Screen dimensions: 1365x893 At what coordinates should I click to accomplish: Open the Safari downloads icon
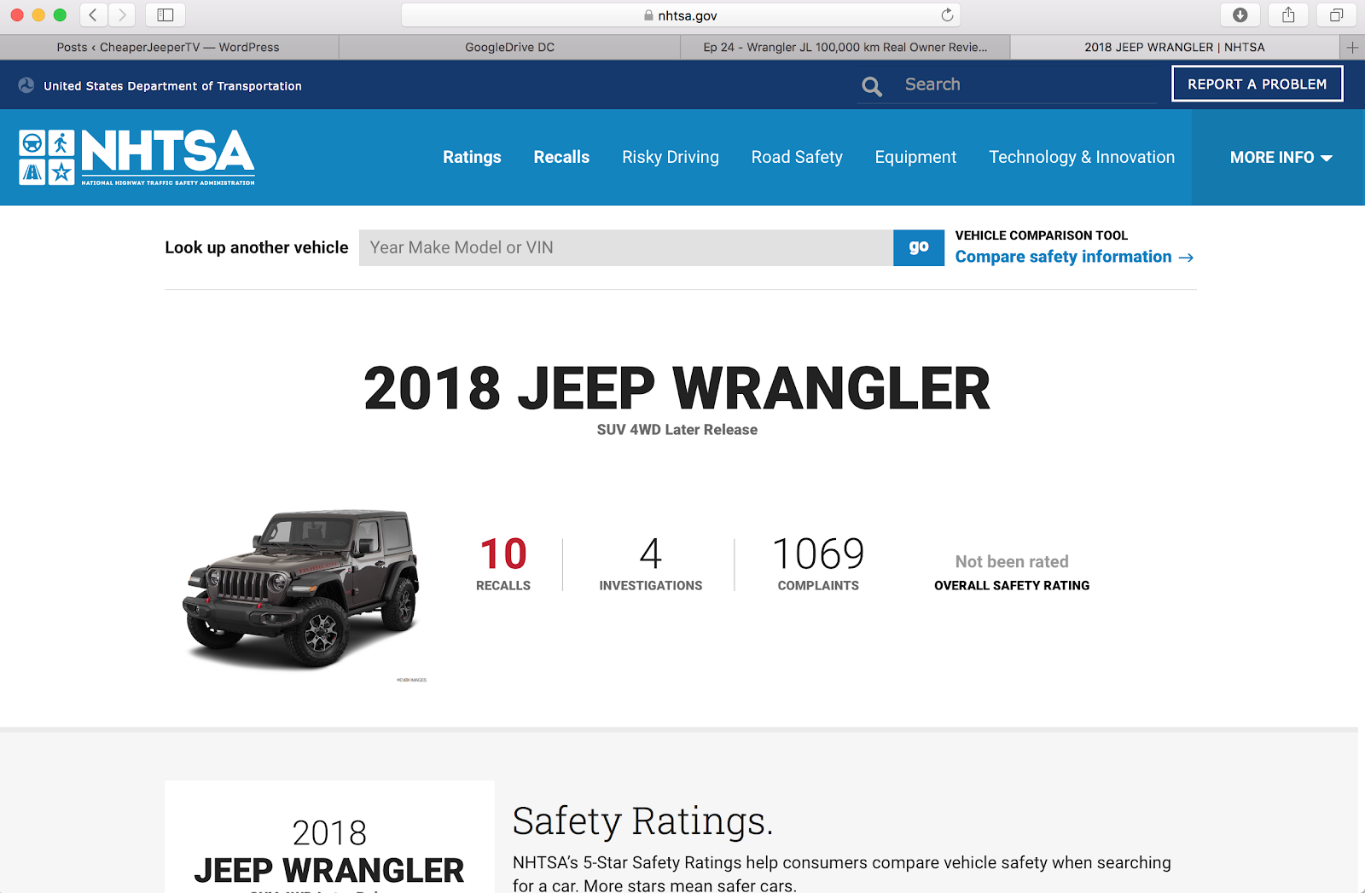click(1240, 14)
